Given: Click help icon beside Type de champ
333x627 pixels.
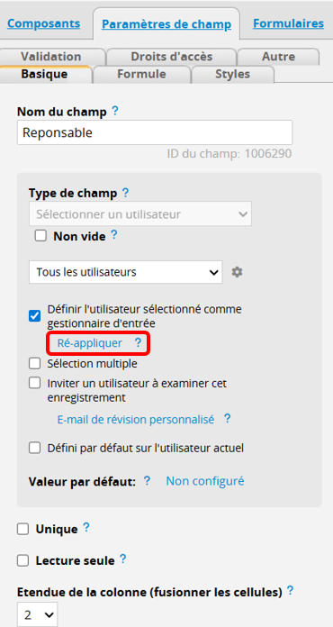Looking at the screenshot, I should point(125,193).
